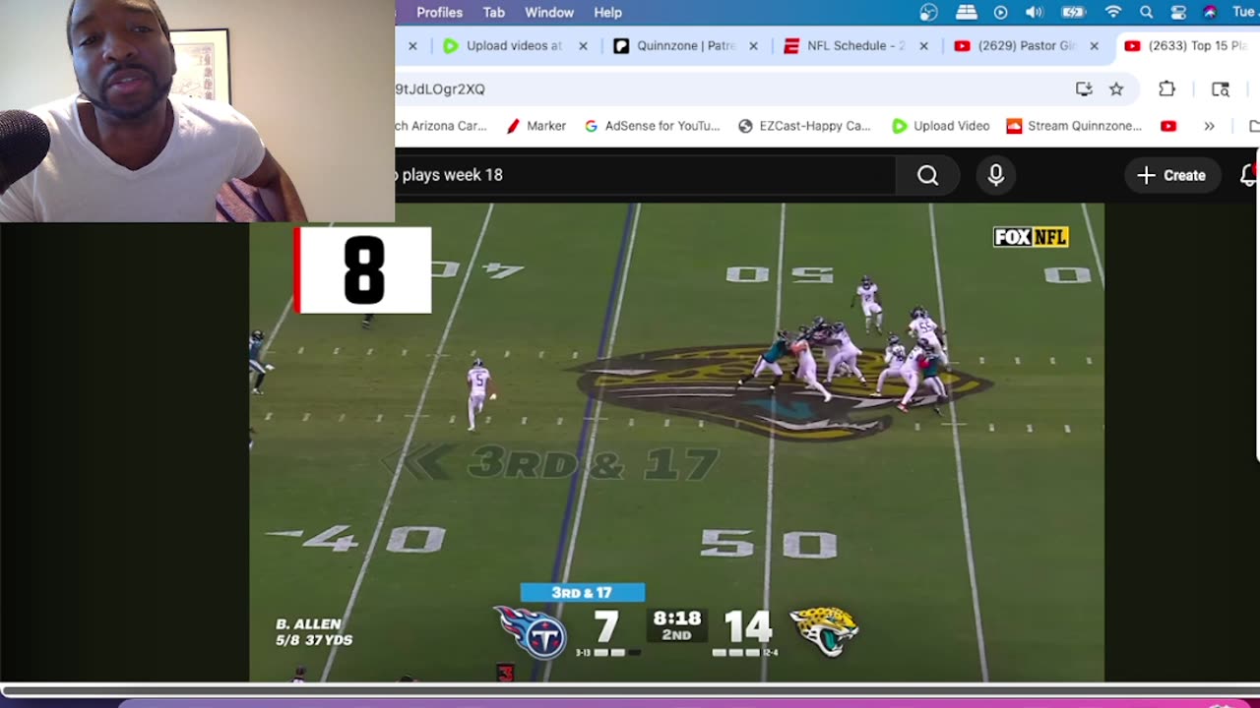Close the leftmost partially hidden tab

(412, 46)
